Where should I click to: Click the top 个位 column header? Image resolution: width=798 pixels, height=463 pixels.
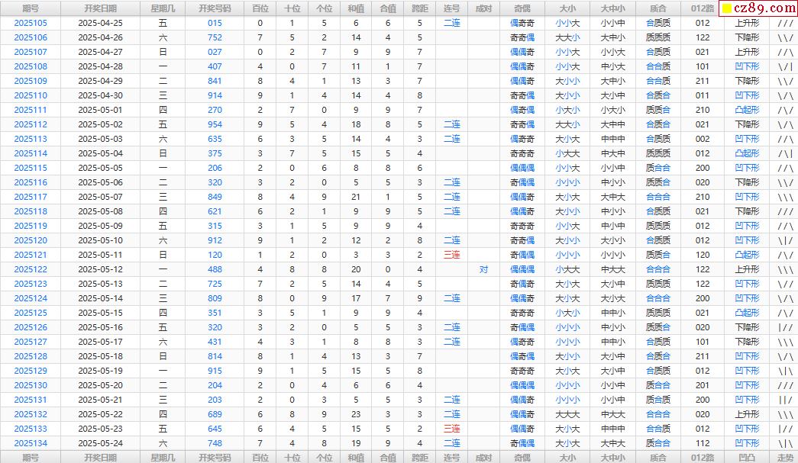click(x=325, y=8)
